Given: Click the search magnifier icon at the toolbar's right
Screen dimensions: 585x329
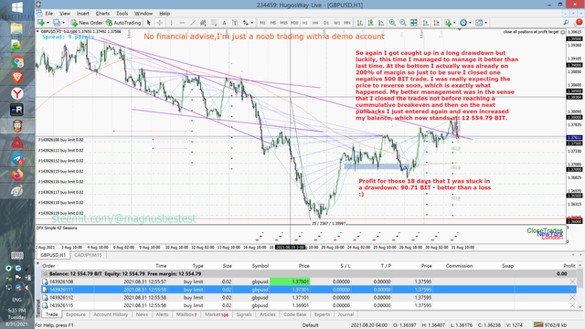Looking at the screenshot, I should point(566,23).
